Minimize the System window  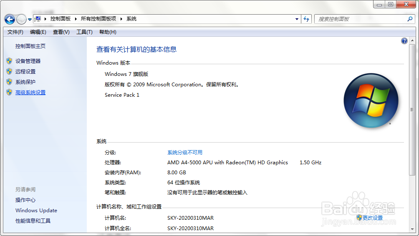click(379, 4)
